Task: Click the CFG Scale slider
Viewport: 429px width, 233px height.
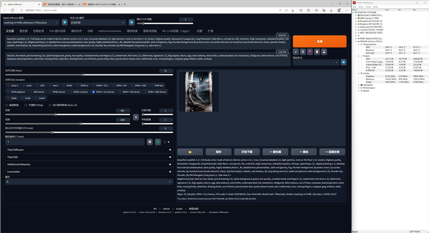Action: point(89,132)
